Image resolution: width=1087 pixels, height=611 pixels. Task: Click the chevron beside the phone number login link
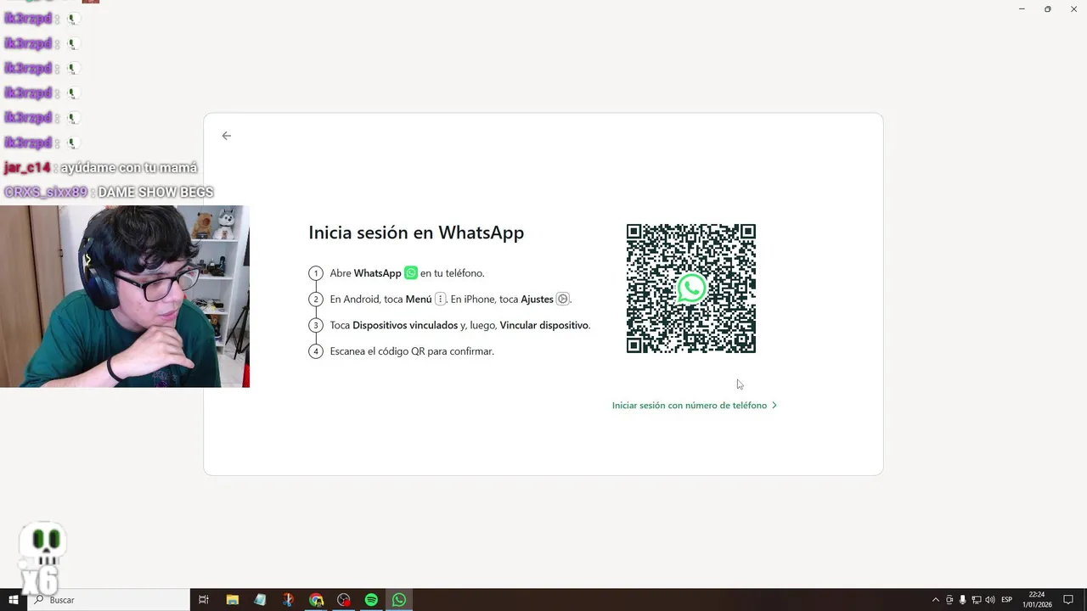tap(774, 406)
